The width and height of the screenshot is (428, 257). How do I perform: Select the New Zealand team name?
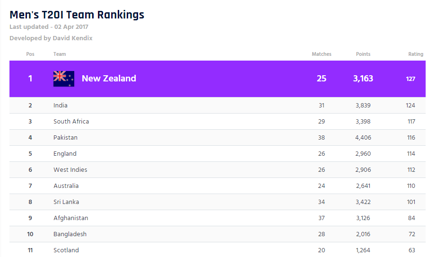(109, 79)
